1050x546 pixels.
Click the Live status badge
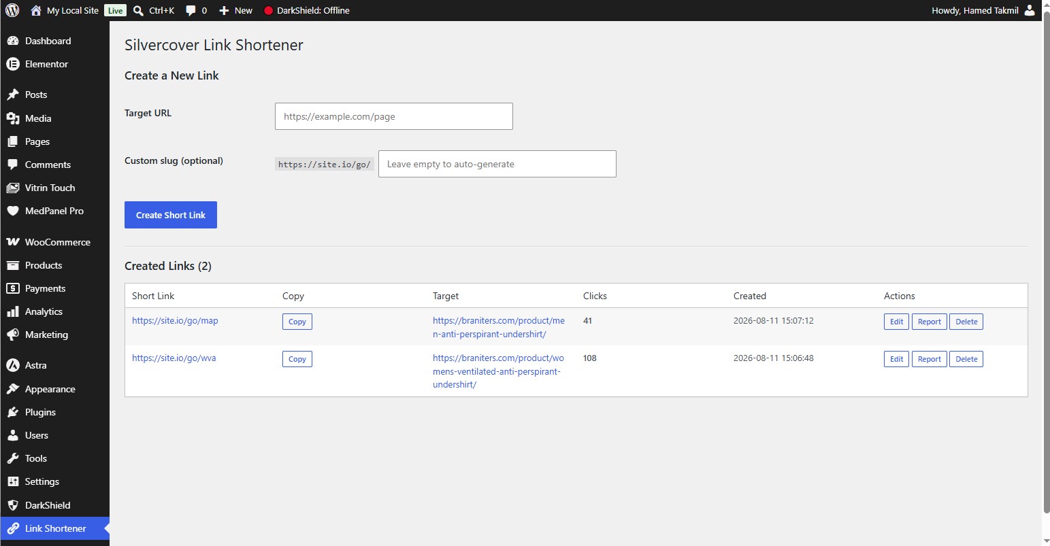coord(116,10)
